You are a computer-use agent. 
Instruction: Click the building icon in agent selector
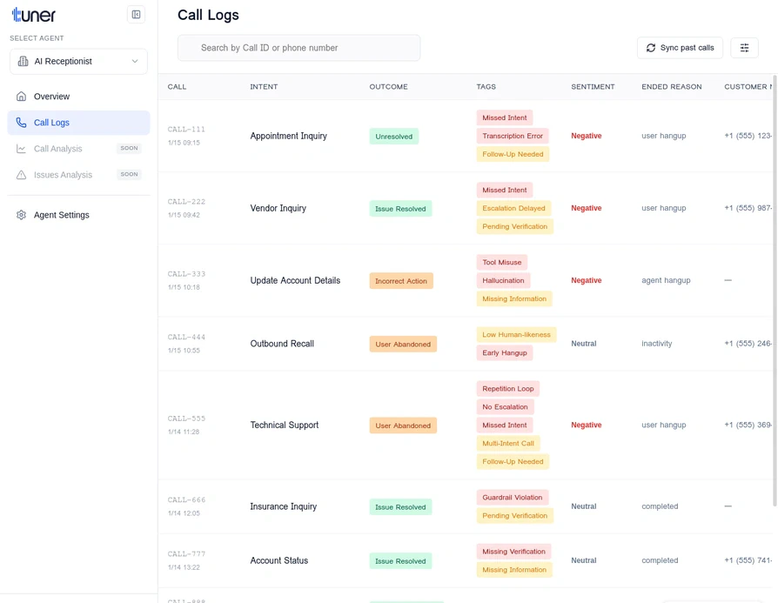pyautogui.click(x=23, y=61)
